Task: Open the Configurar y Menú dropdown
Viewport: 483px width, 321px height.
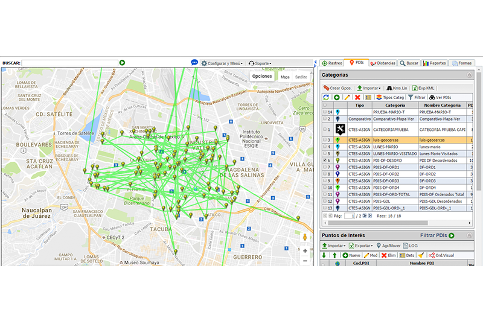Action: pos(222,63)
